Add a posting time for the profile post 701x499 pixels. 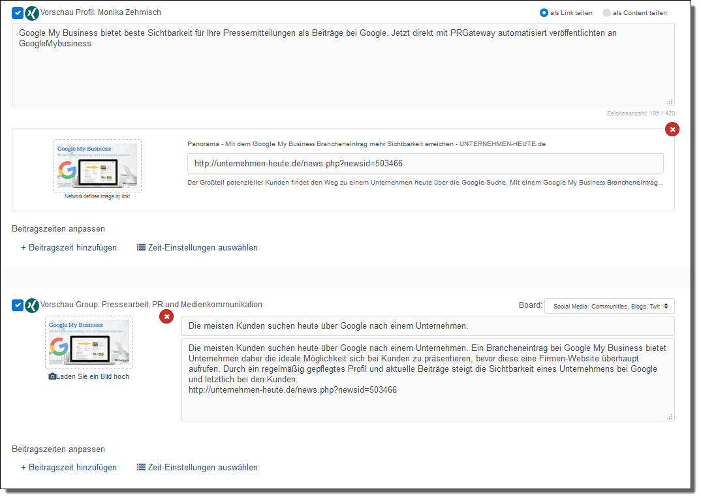point(69,247)
